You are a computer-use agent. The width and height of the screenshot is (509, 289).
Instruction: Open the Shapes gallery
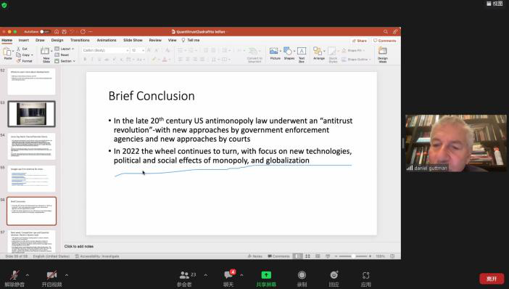pyautogui.click(x=289, y=54)
